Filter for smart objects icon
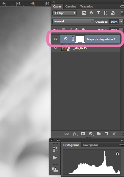Image resolution: width=124 pixels, height=177 pixels. tap(113, 13)
